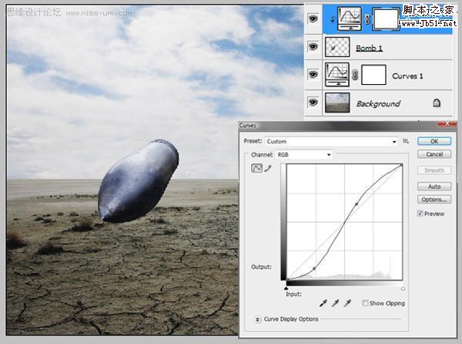
Task: Select the lower curve control point
Action: 314,268
